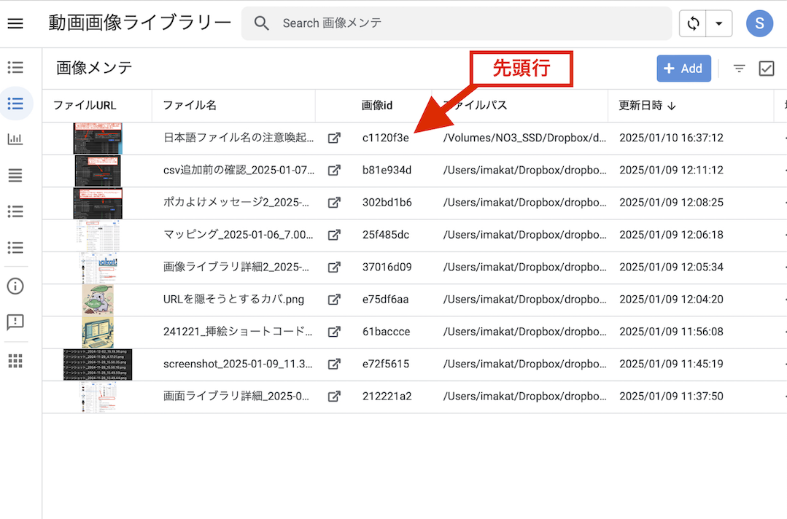Select the chart view in sidebar

[15, 139]
